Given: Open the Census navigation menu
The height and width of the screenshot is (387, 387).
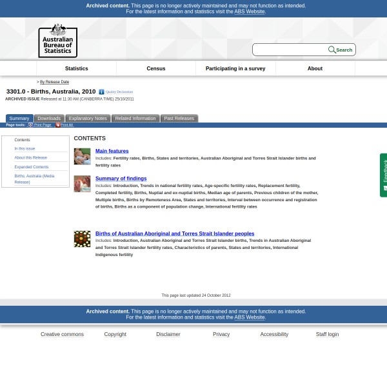Looking at the screenshot, I should pyautogui.click(x=156, y=68).
